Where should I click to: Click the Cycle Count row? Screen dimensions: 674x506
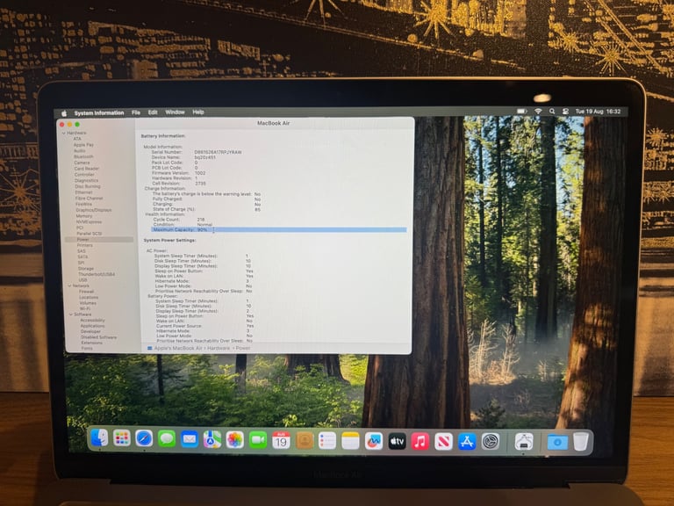179,220
